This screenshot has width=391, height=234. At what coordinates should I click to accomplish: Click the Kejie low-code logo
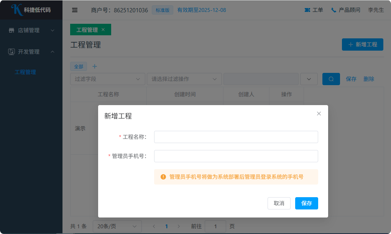tap(31, 10)
